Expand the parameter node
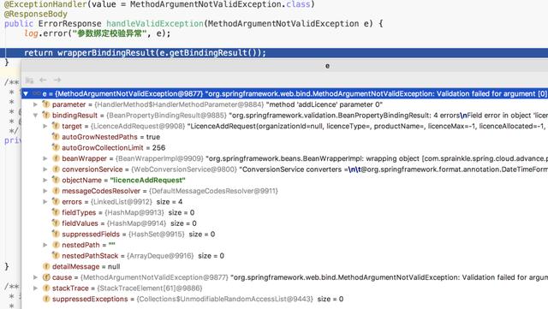 pyautogui.click(x=35, y=104)
